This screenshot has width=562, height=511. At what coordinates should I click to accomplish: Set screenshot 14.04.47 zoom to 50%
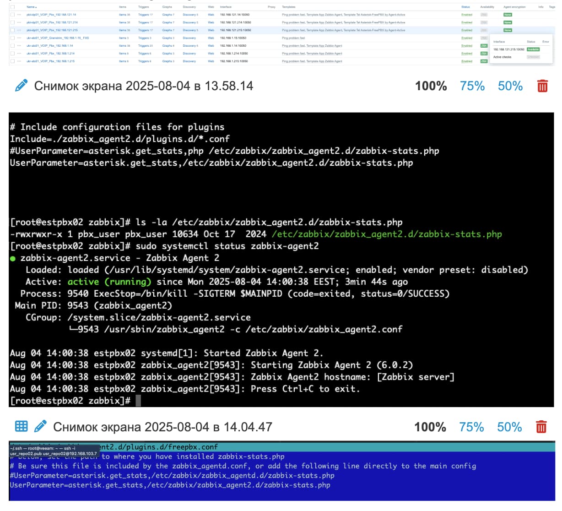tap(509, 427)
